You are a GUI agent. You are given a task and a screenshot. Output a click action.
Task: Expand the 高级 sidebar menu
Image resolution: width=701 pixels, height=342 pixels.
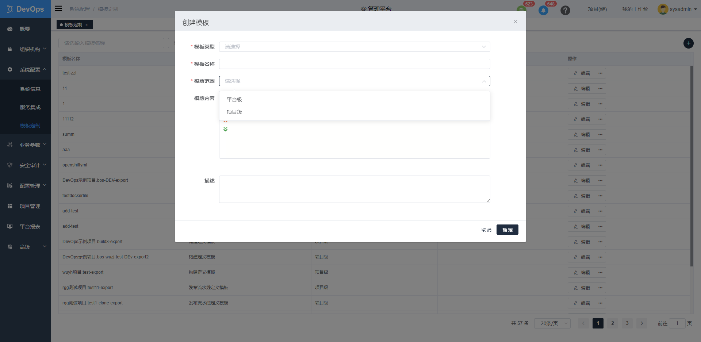pos(45,246)
